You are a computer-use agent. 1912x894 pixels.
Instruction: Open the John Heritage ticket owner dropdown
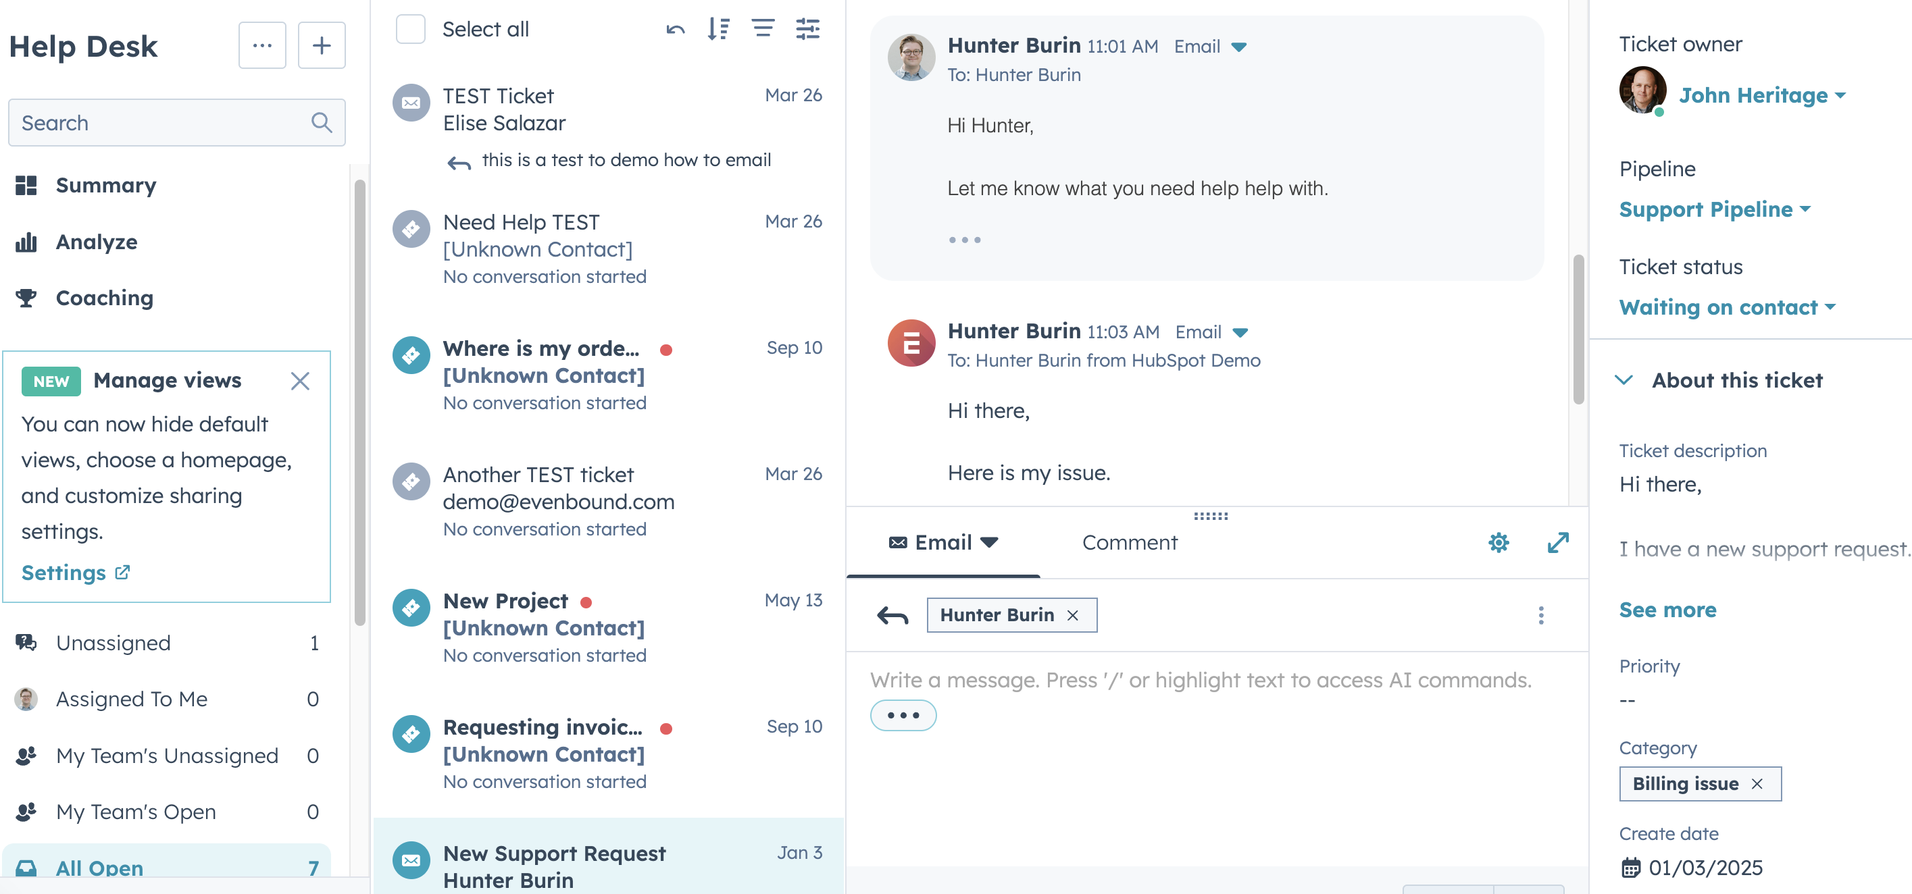1761,96
